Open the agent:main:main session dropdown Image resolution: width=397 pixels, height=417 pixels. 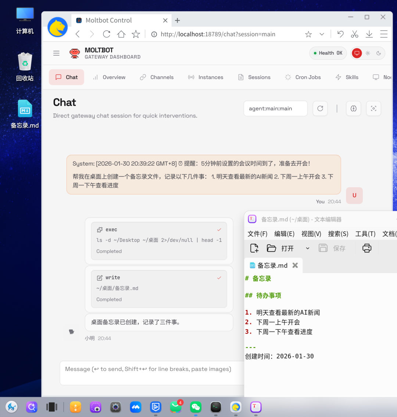pyautogui.click(x=275, y=109)
